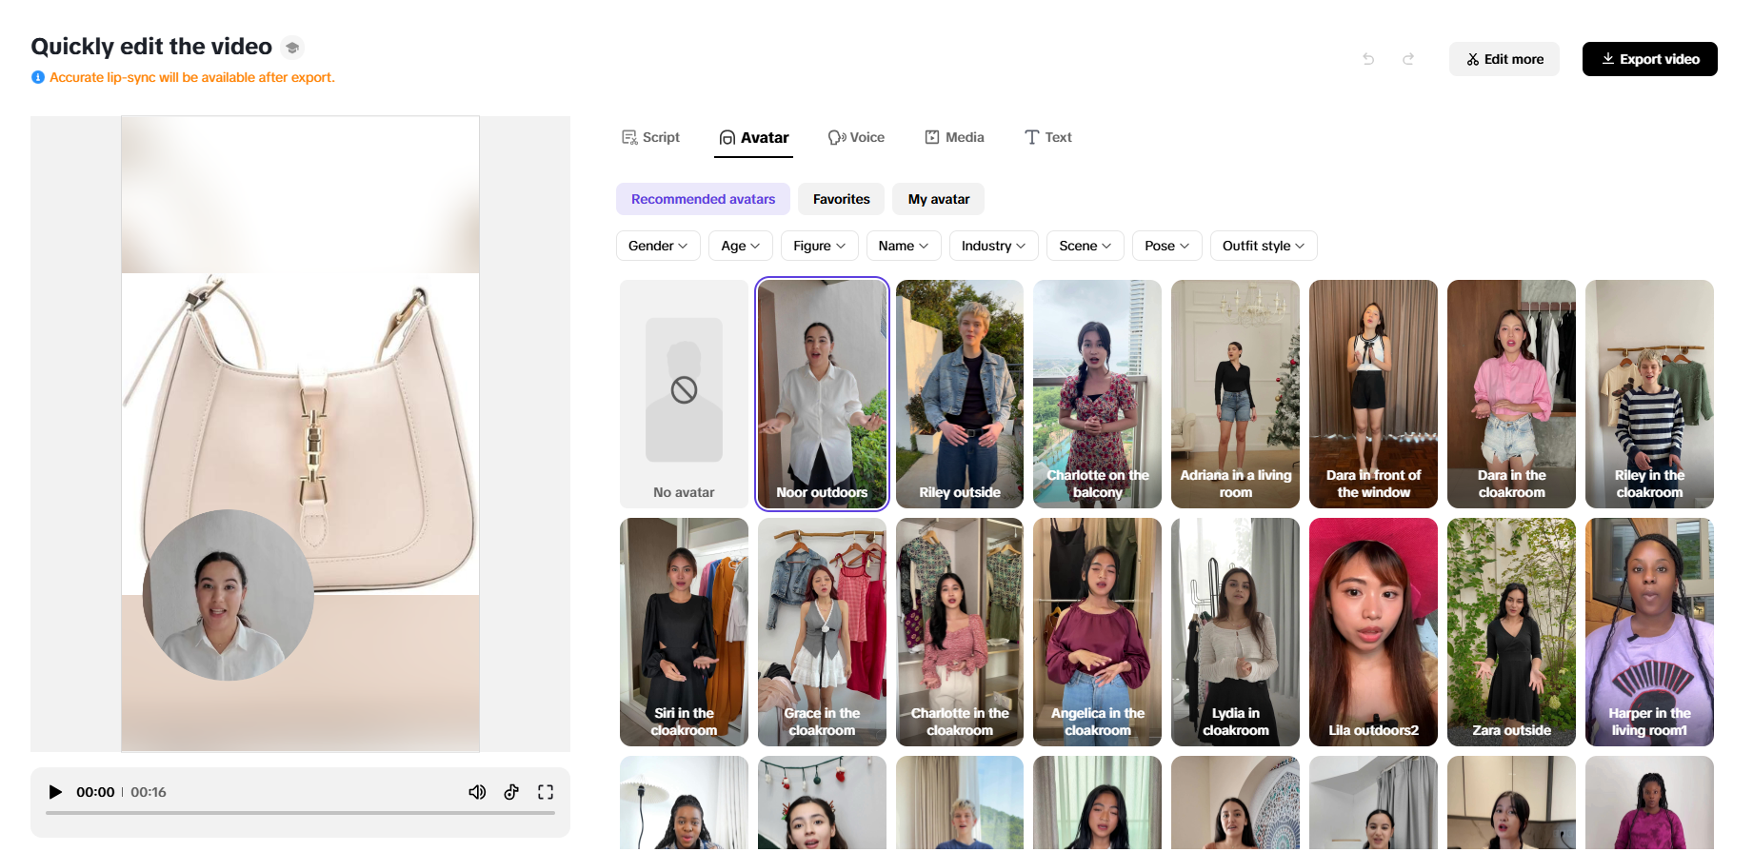Go to the Text tab
The image size is (1753, 852).
(x=1047, y=137)
